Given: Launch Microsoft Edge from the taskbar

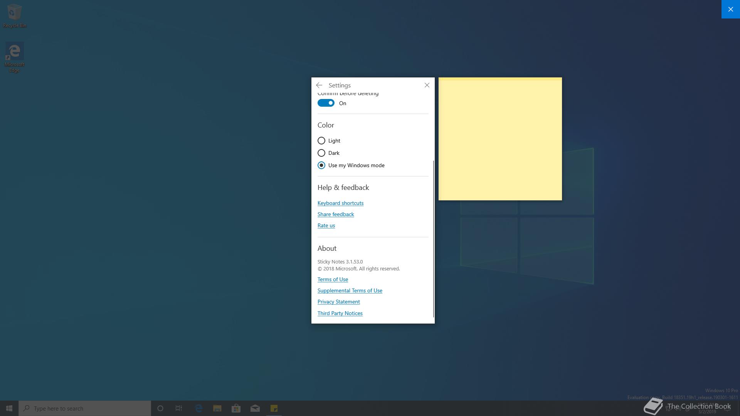Looking at the screenshot, I should click(199, 408).
